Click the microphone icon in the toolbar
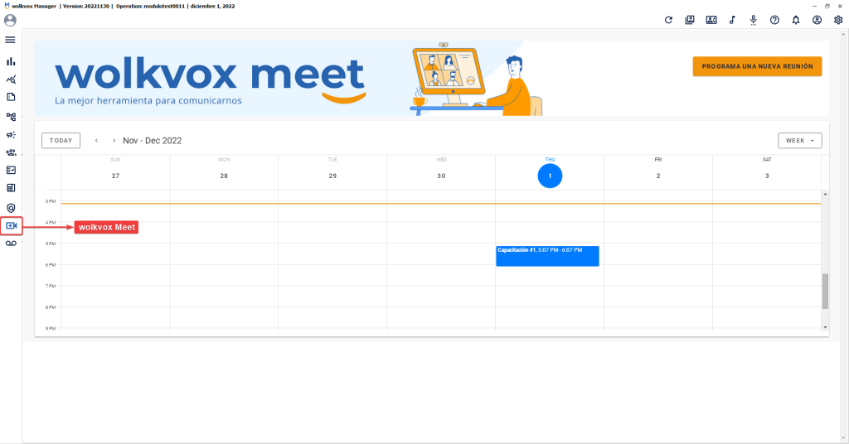Viewport: 849px width, 444px height. [x=753, y=21]
